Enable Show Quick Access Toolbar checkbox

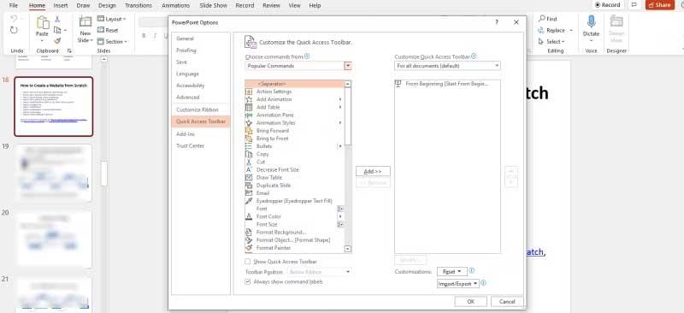coord(248,262)
